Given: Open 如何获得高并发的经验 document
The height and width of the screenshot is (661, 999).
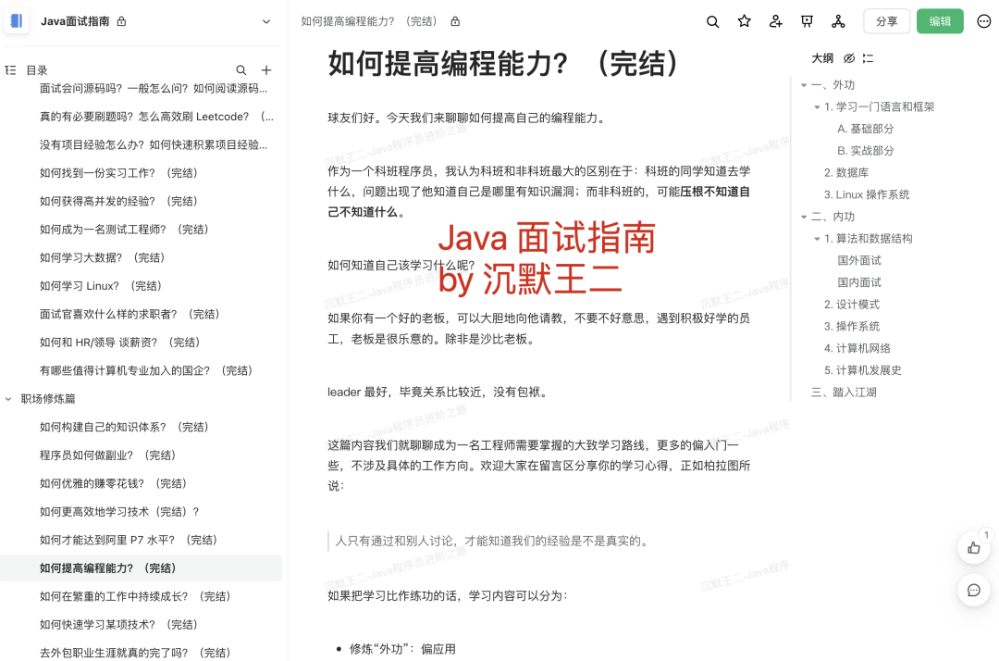Looking at the screenshot, I should pyautogui.click(x=119, y=202).
